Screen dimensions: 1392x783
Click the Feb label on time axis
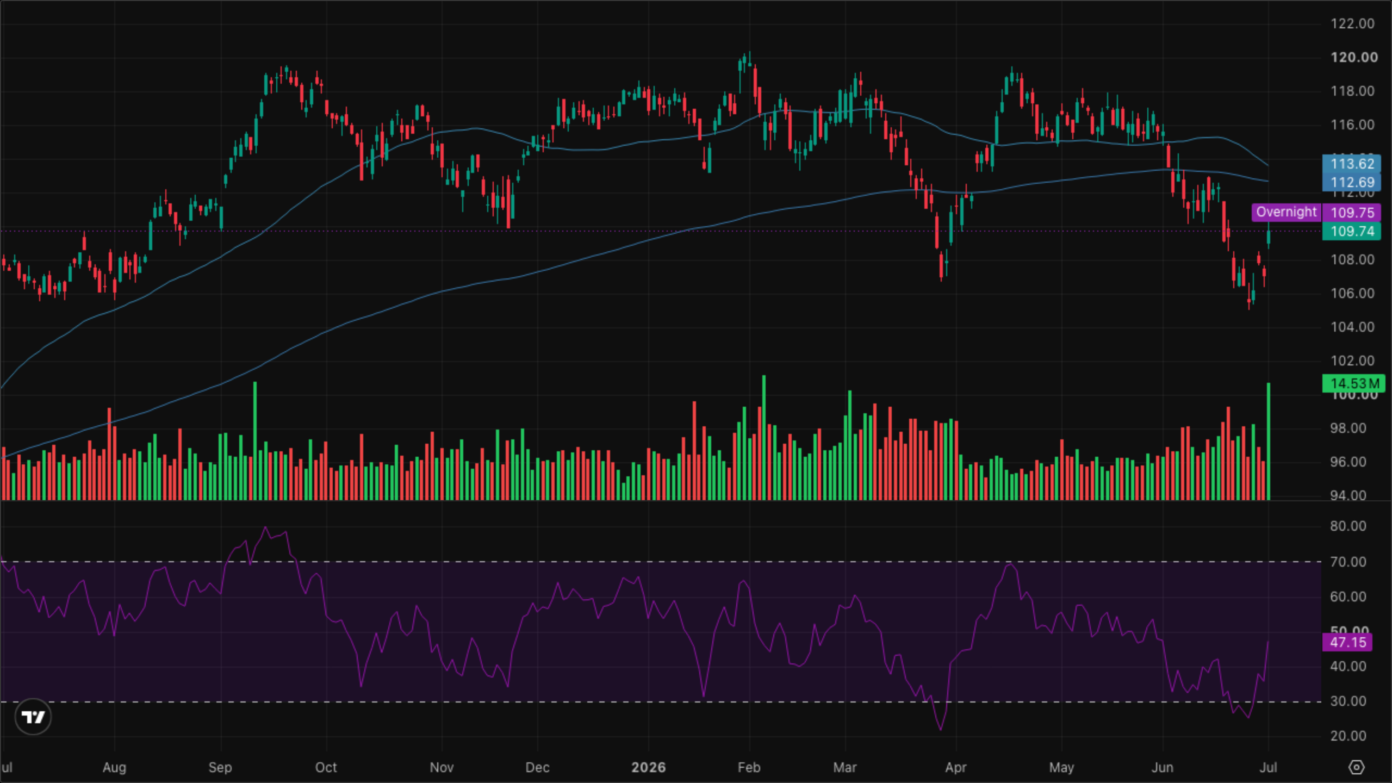pyautogui.click(x=749, y=767)
